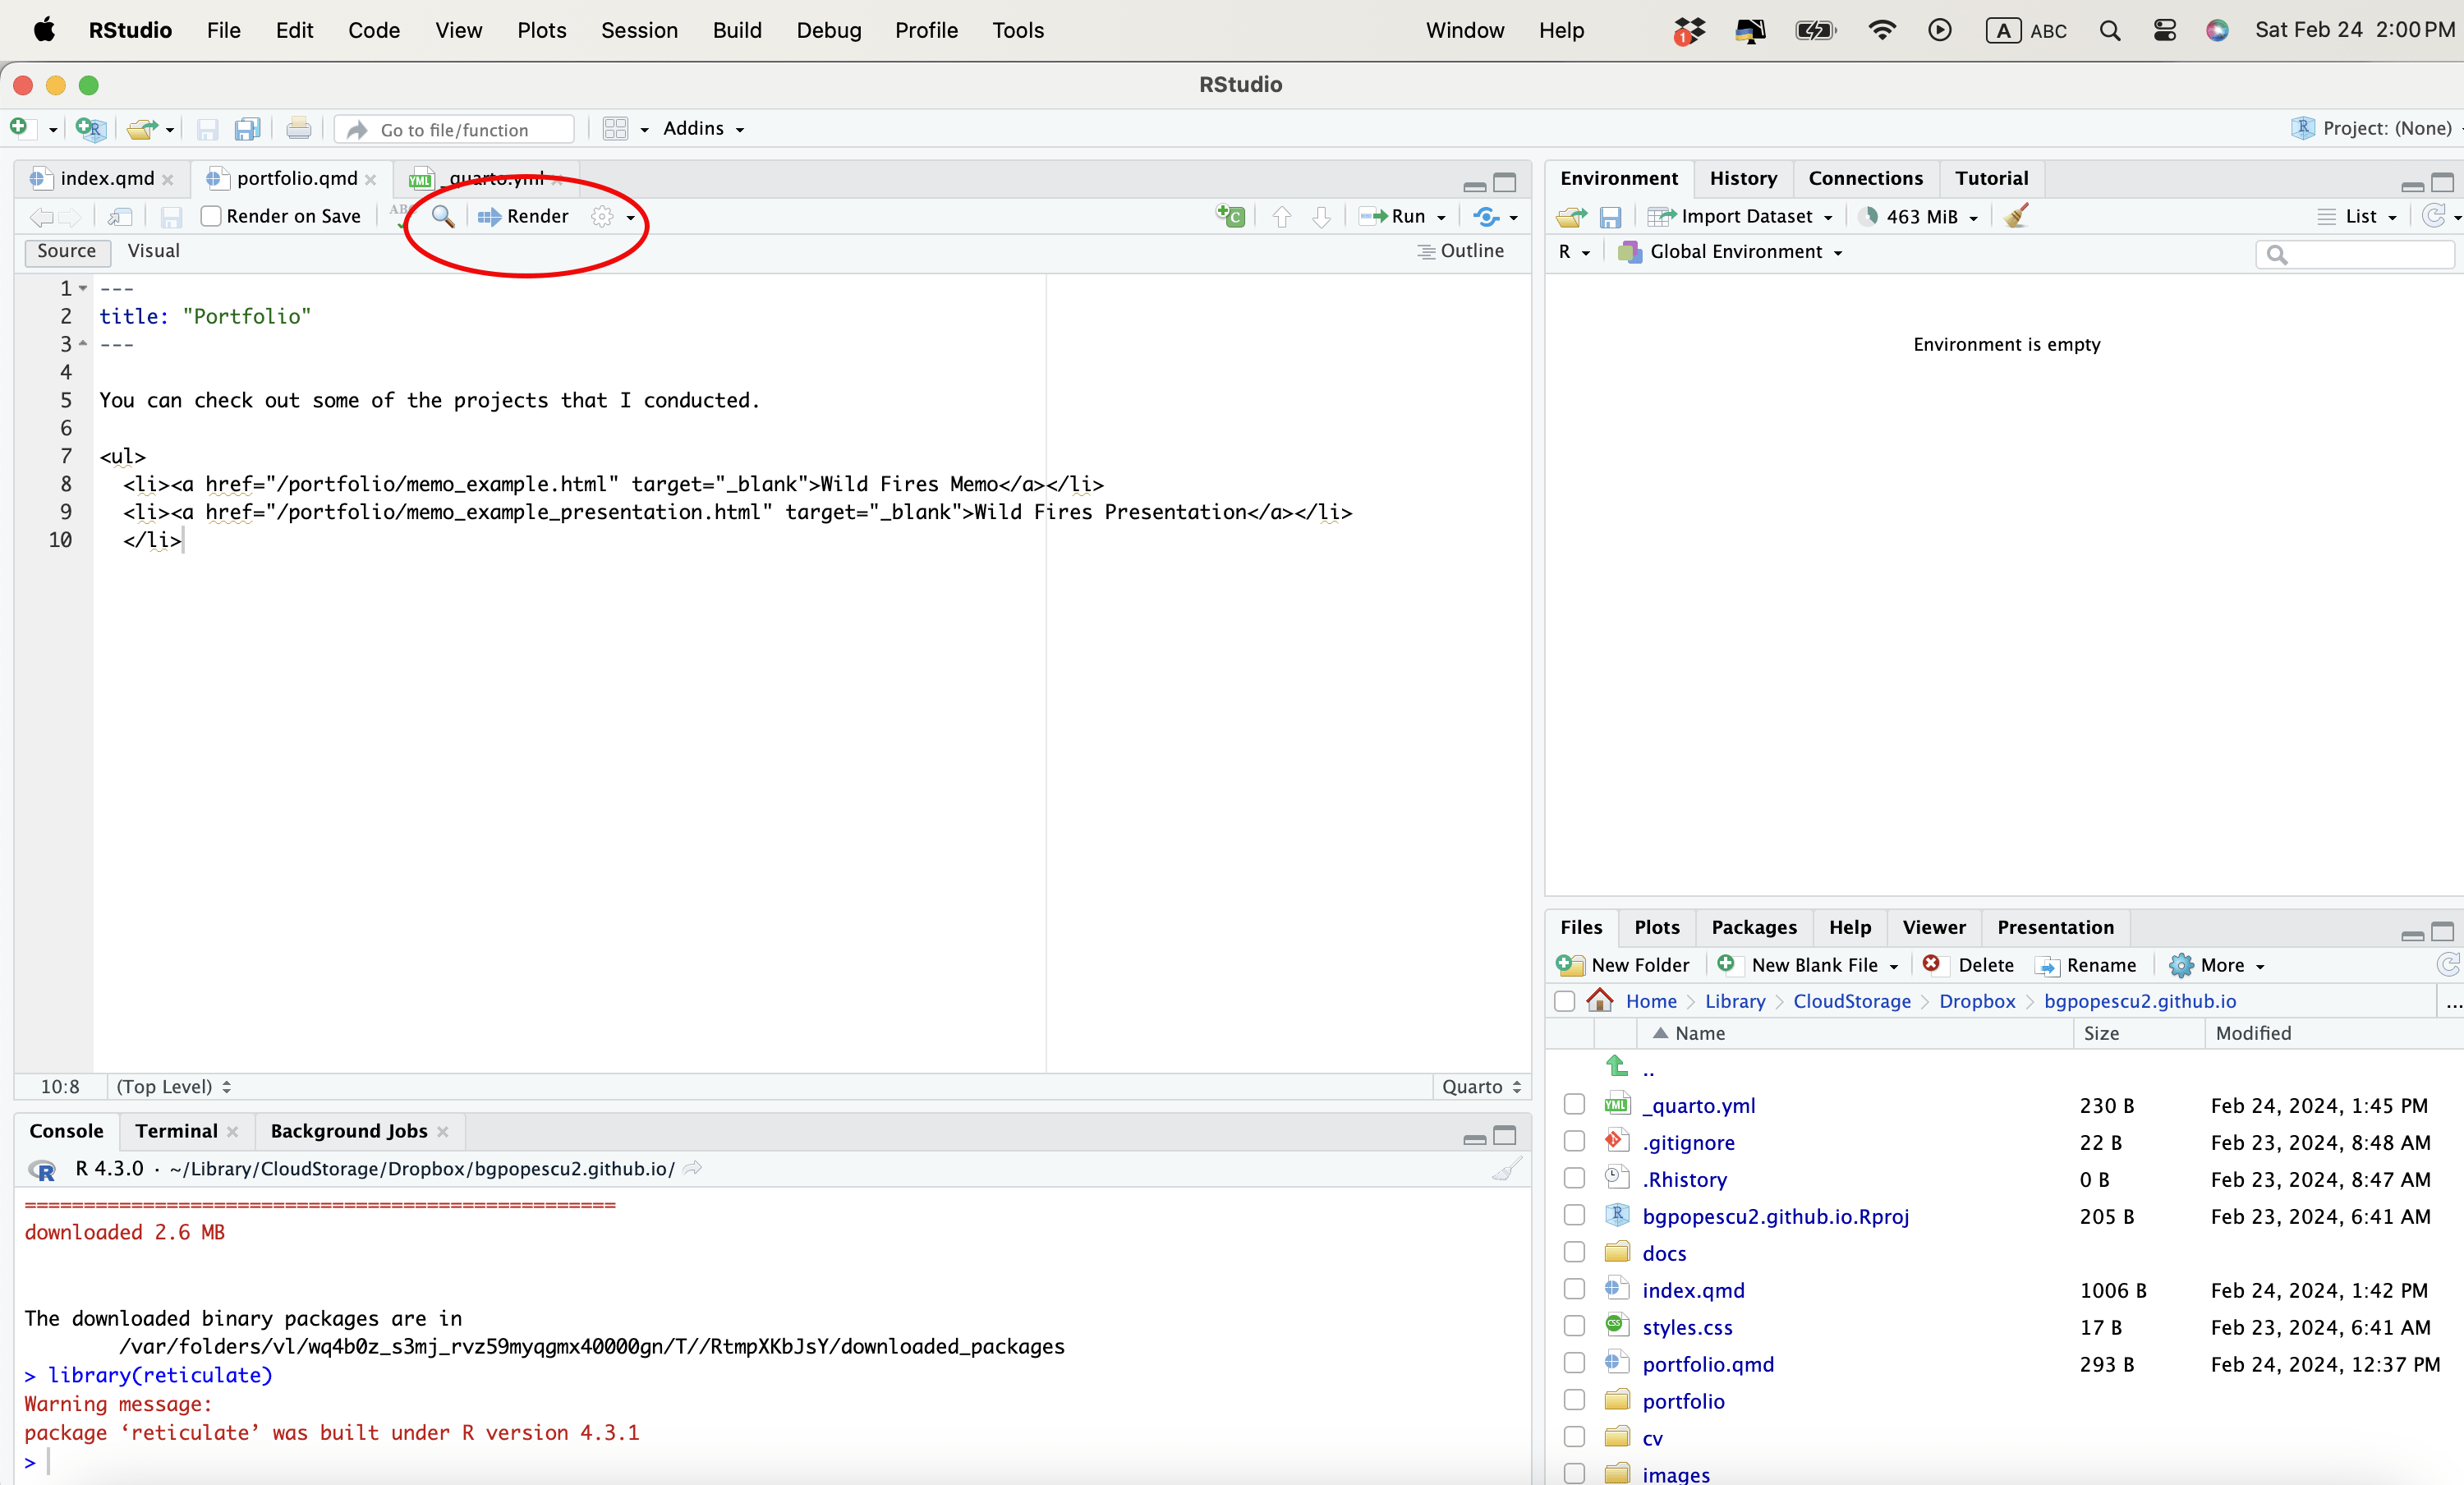2464x1485 pixels.
Task: Open the portfolio.qmd file link
Action: point(1708,1364)
